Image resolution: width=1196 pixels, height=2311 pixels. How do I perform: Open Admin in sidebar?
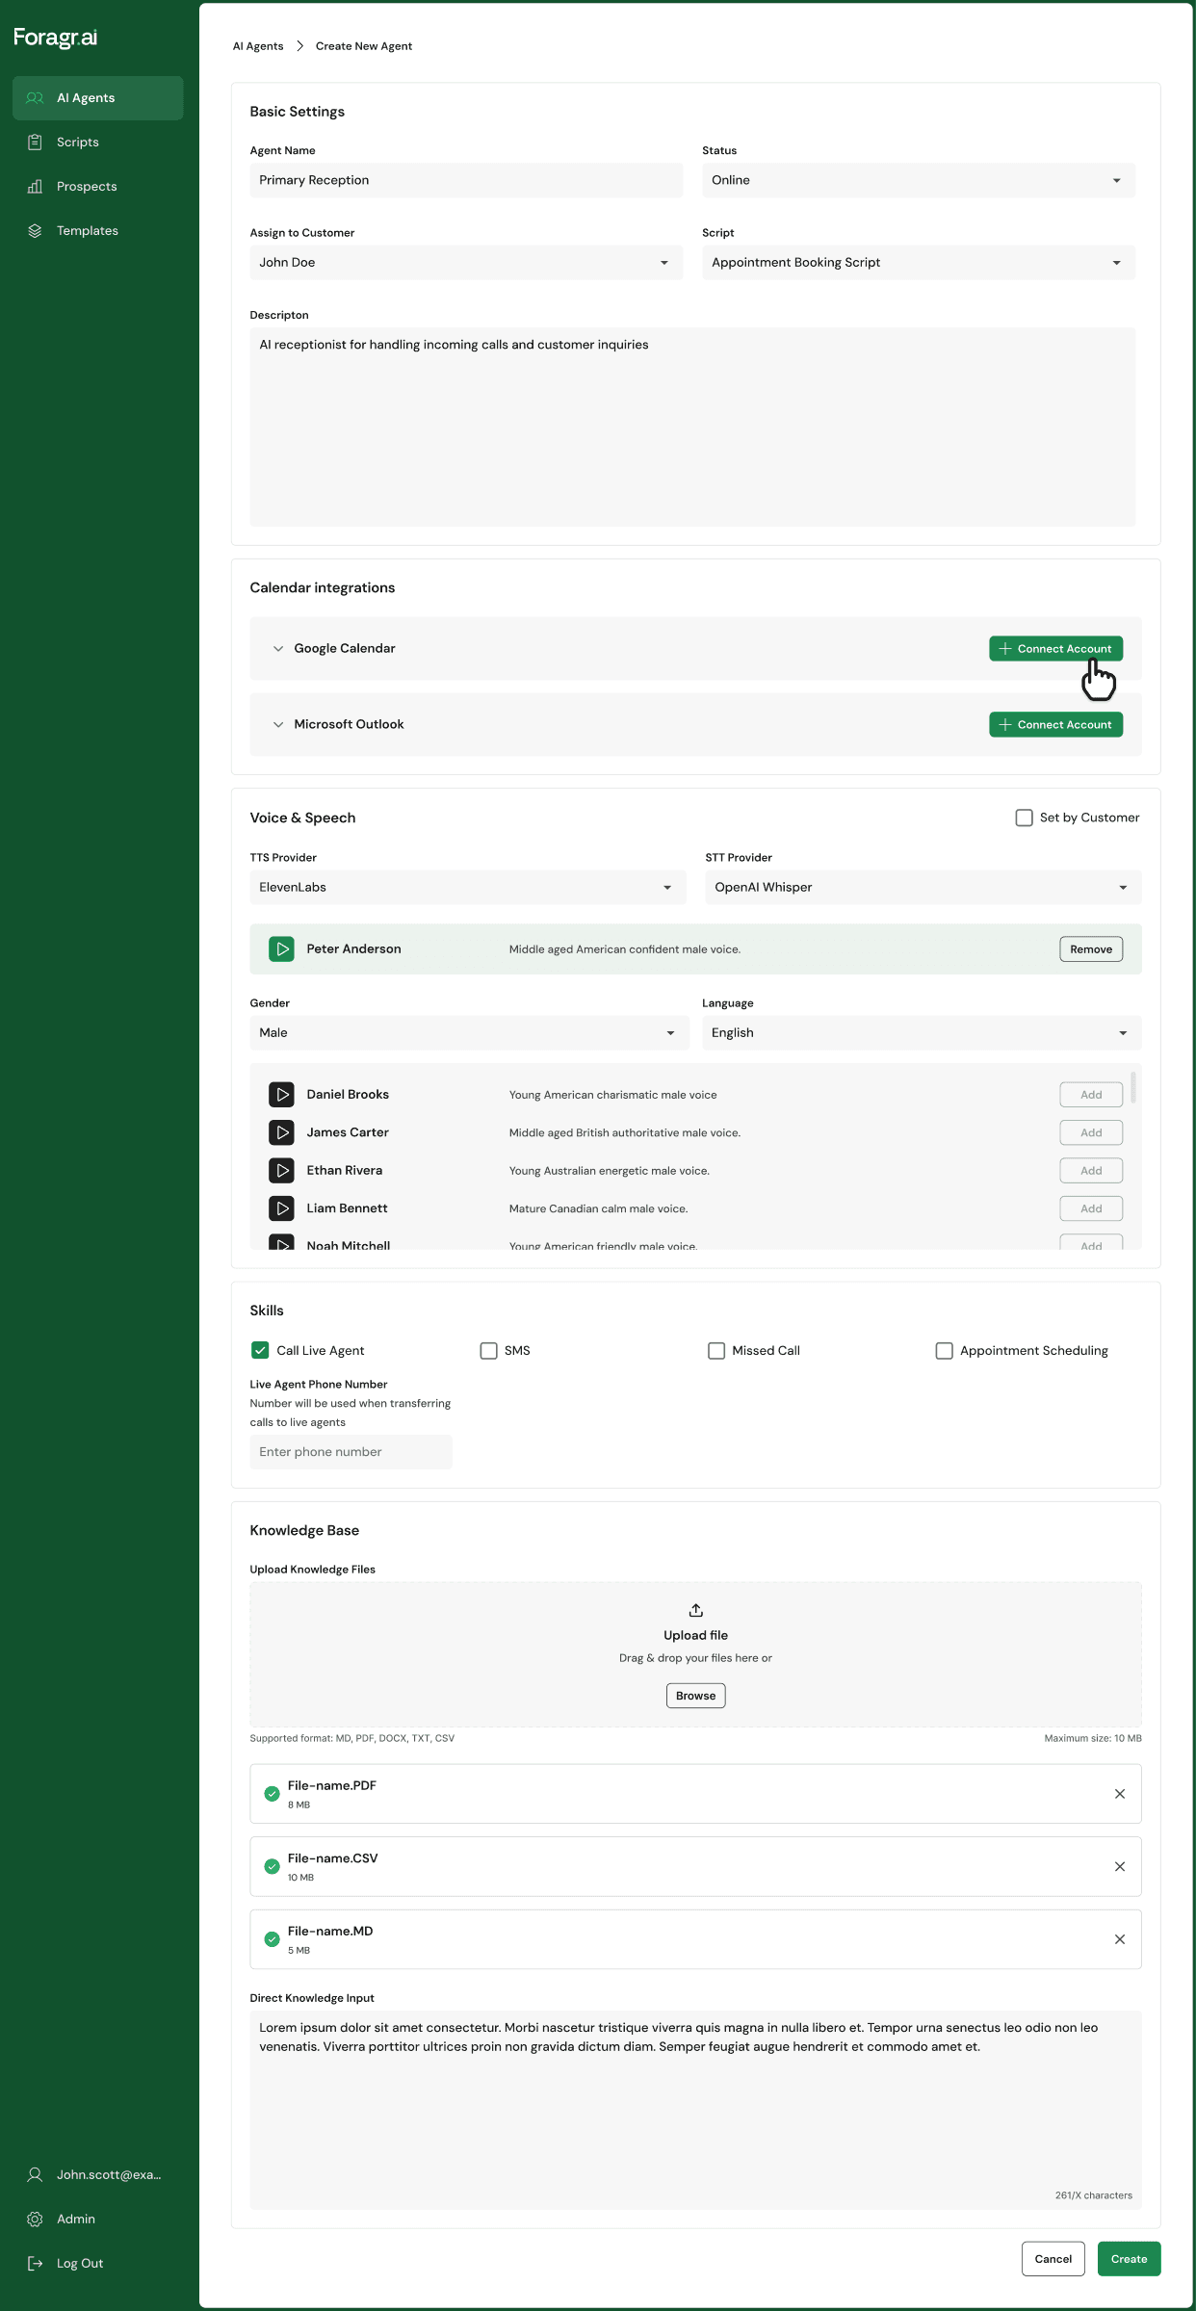point(98,2219)
